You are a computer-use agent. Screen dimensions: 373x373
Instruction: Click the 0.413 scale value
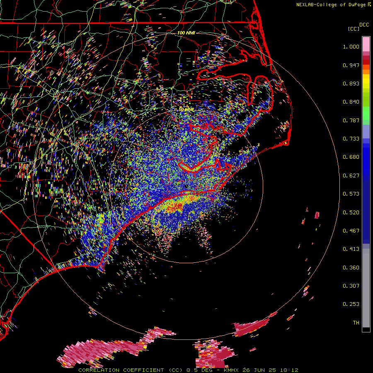click(x=351, y=249)
